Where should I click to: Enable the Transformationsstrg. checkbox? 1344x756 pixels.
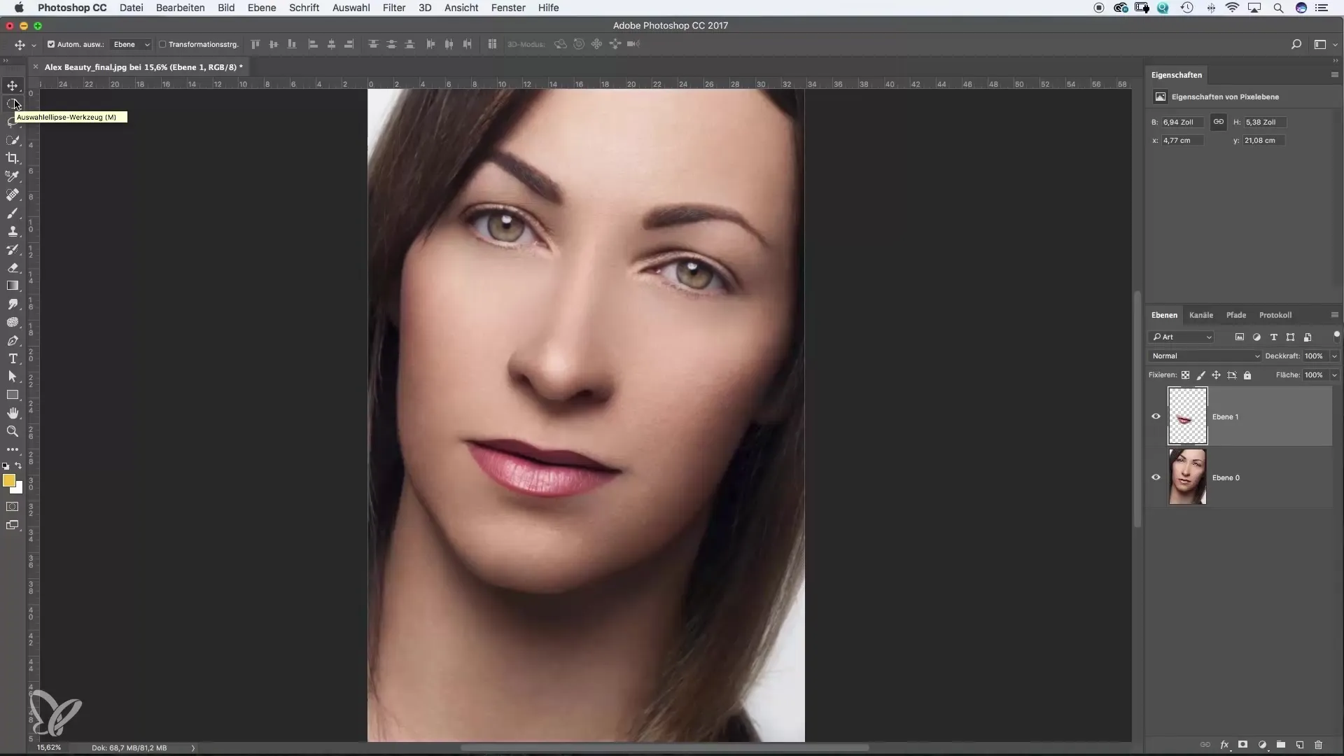click(x=162, y=44)
